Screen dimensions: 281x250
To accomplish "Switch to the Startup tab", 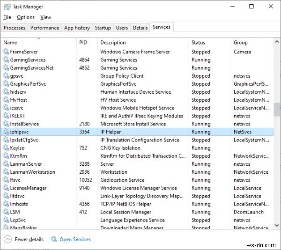I will point(103,28).
